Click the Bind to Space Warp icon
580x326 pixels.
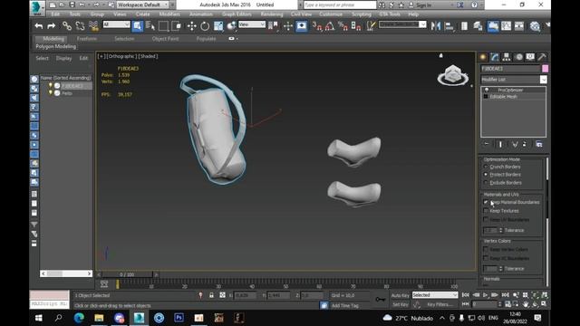[x=93, y=26]
